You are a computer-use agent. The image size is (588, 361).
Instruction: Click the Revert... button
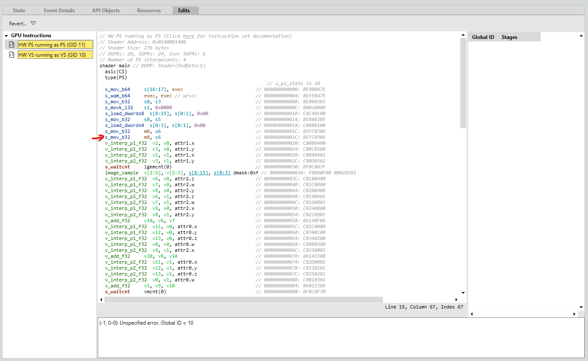click(x=18, y=24)
